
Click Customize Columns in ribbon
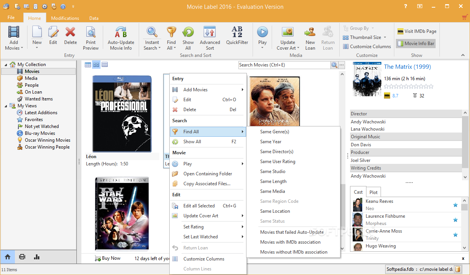[367, 47]
